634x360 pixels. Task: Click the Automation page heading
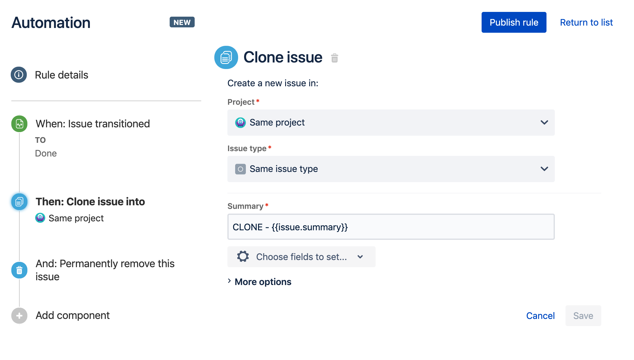point(51,23)
